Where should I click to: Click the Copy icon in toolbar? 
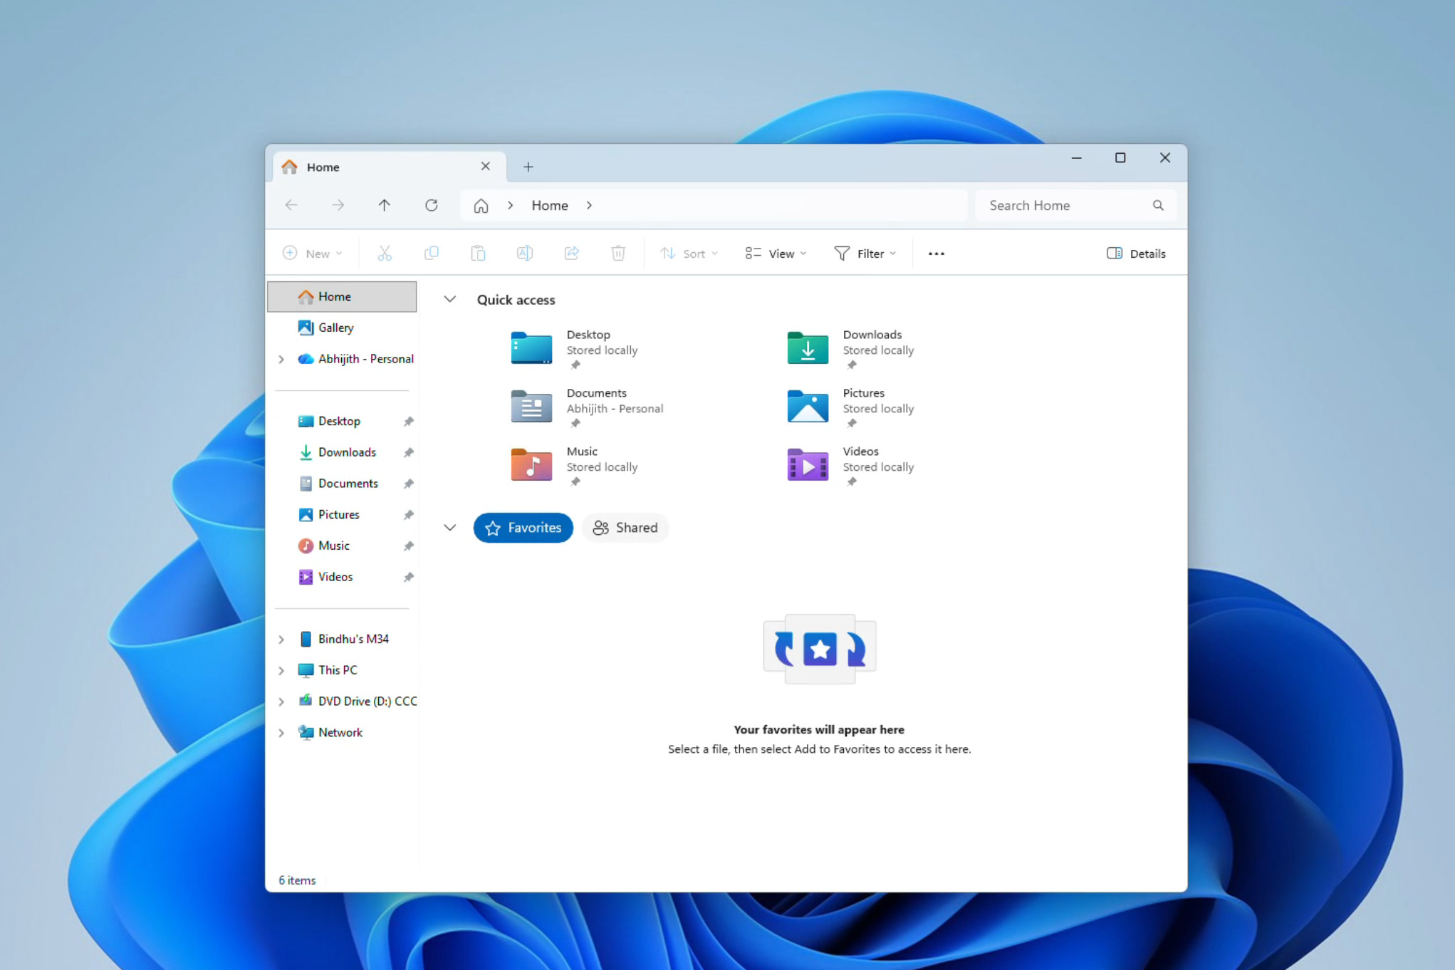pos(432,254)
